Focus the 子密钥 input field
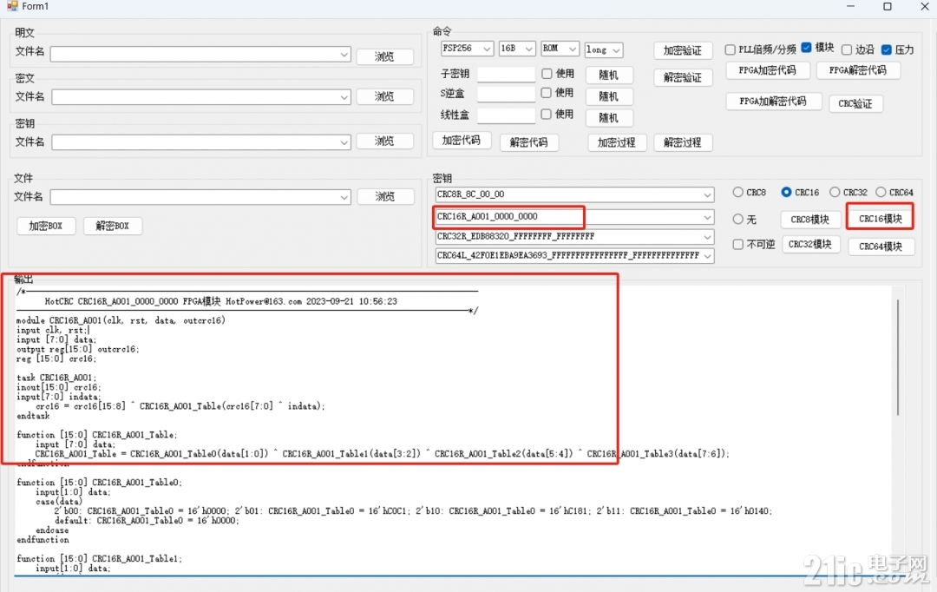This screenshot has height=592, width=937. pos(506,74)
